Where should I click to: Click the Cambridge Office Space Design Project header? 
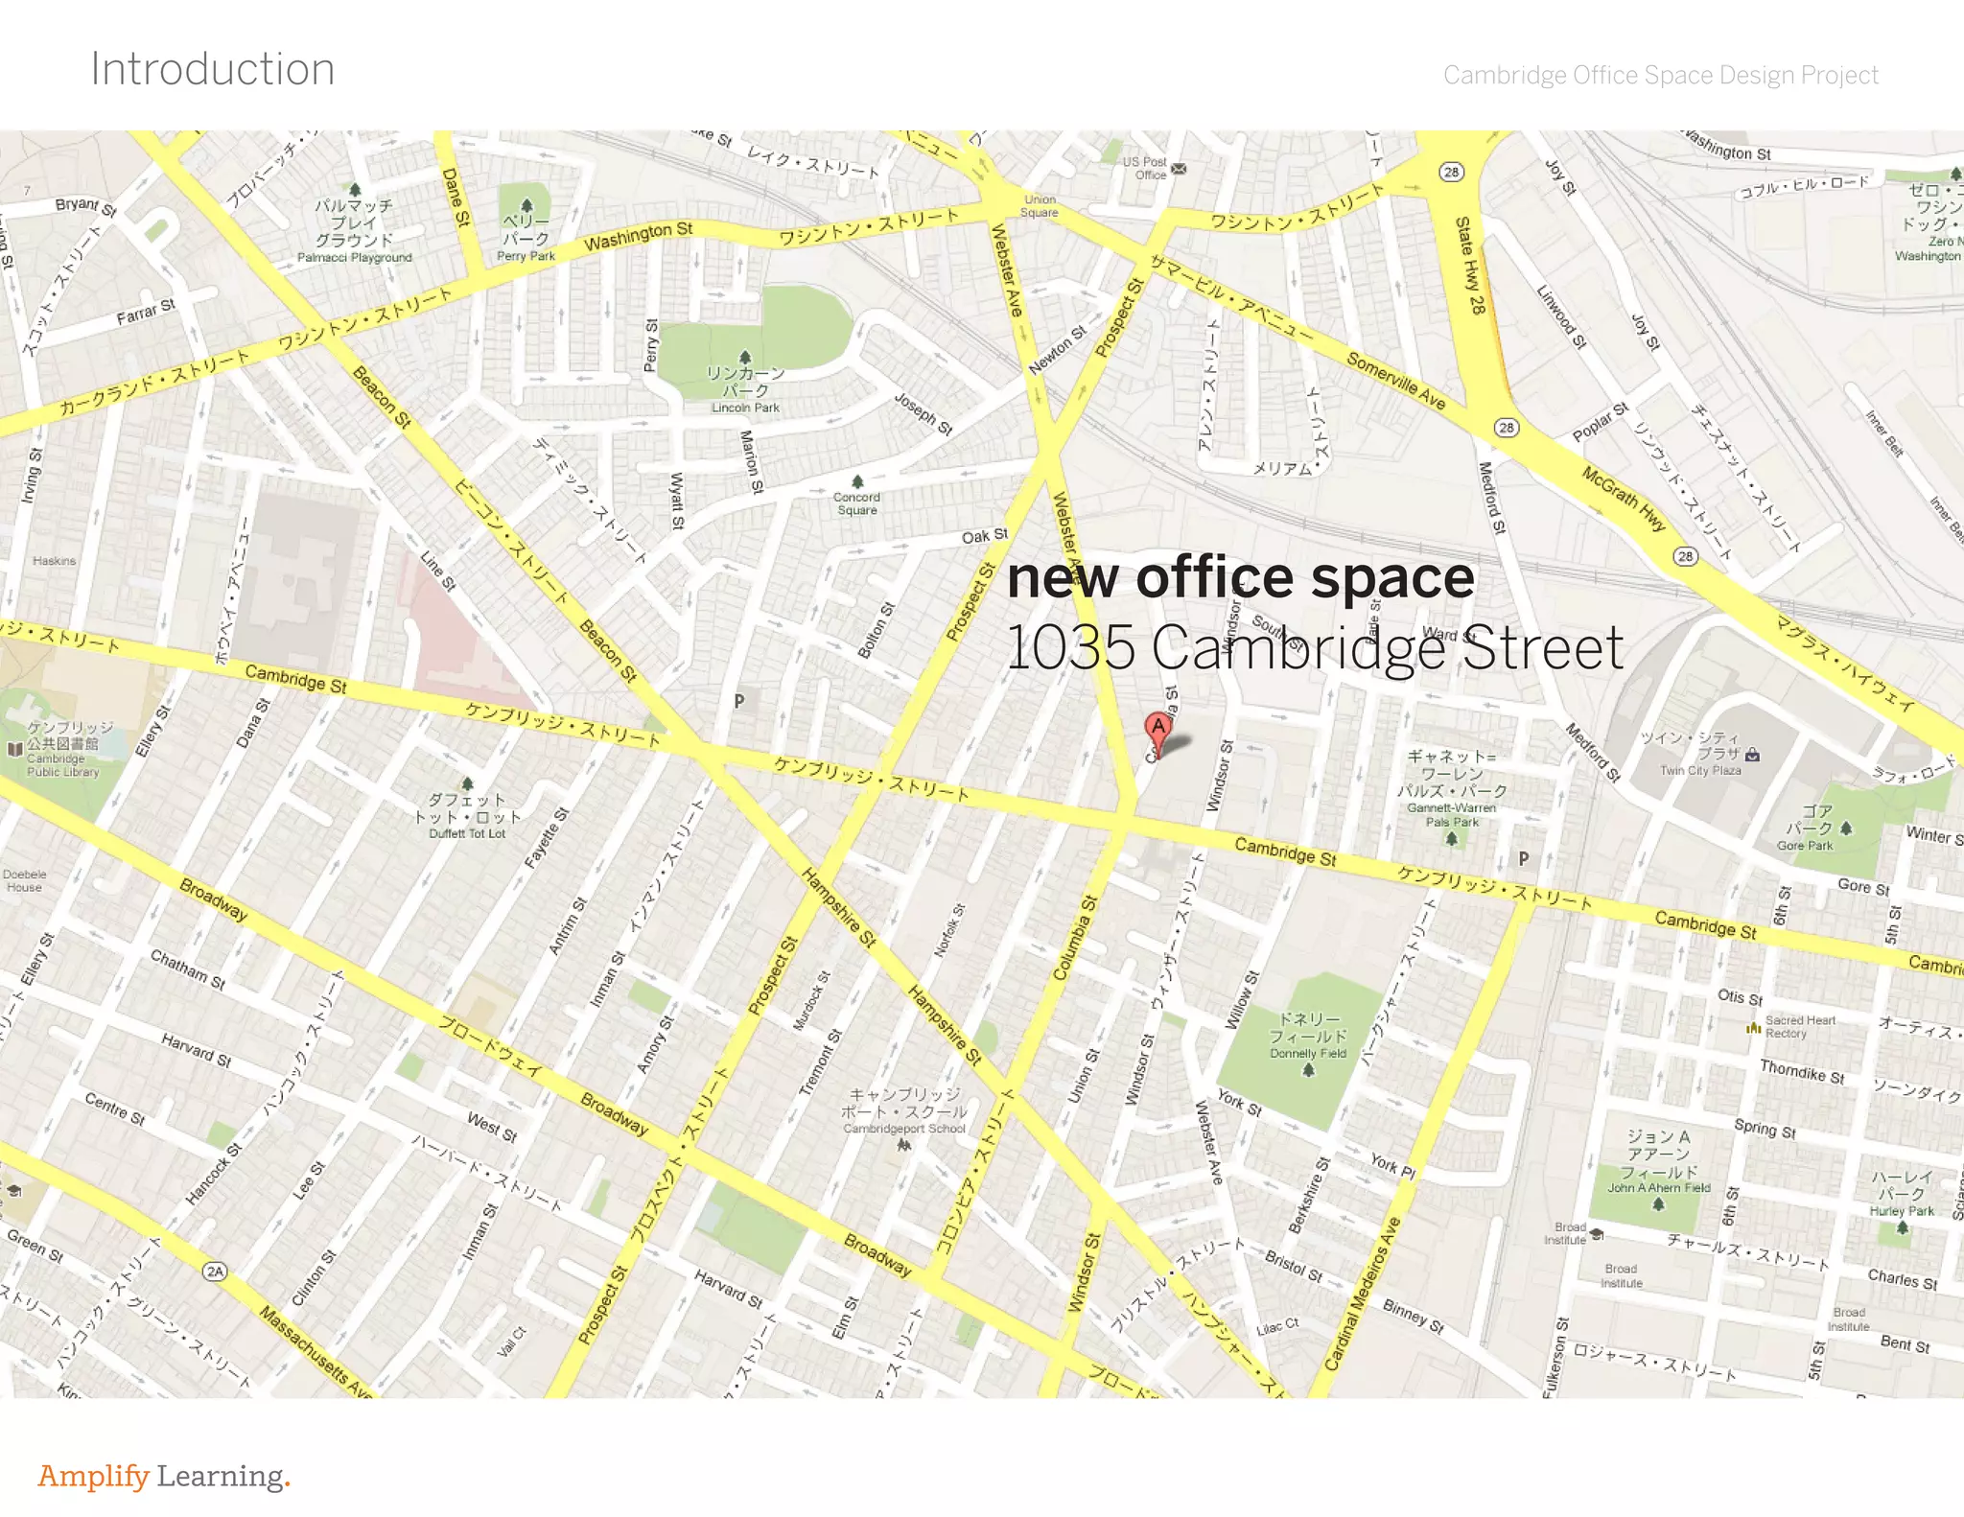[1660, 75]
